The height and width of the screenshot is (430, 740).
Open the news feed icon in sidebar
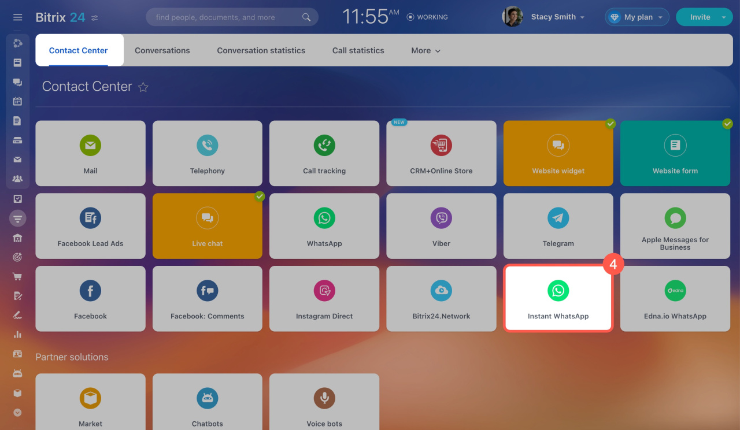click(17, 62)
